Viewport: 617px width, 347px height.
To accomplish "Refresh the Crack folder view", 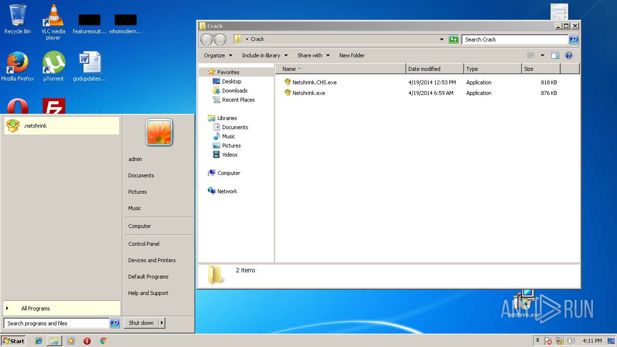I will pyautogui.click(x=454, y=40).
